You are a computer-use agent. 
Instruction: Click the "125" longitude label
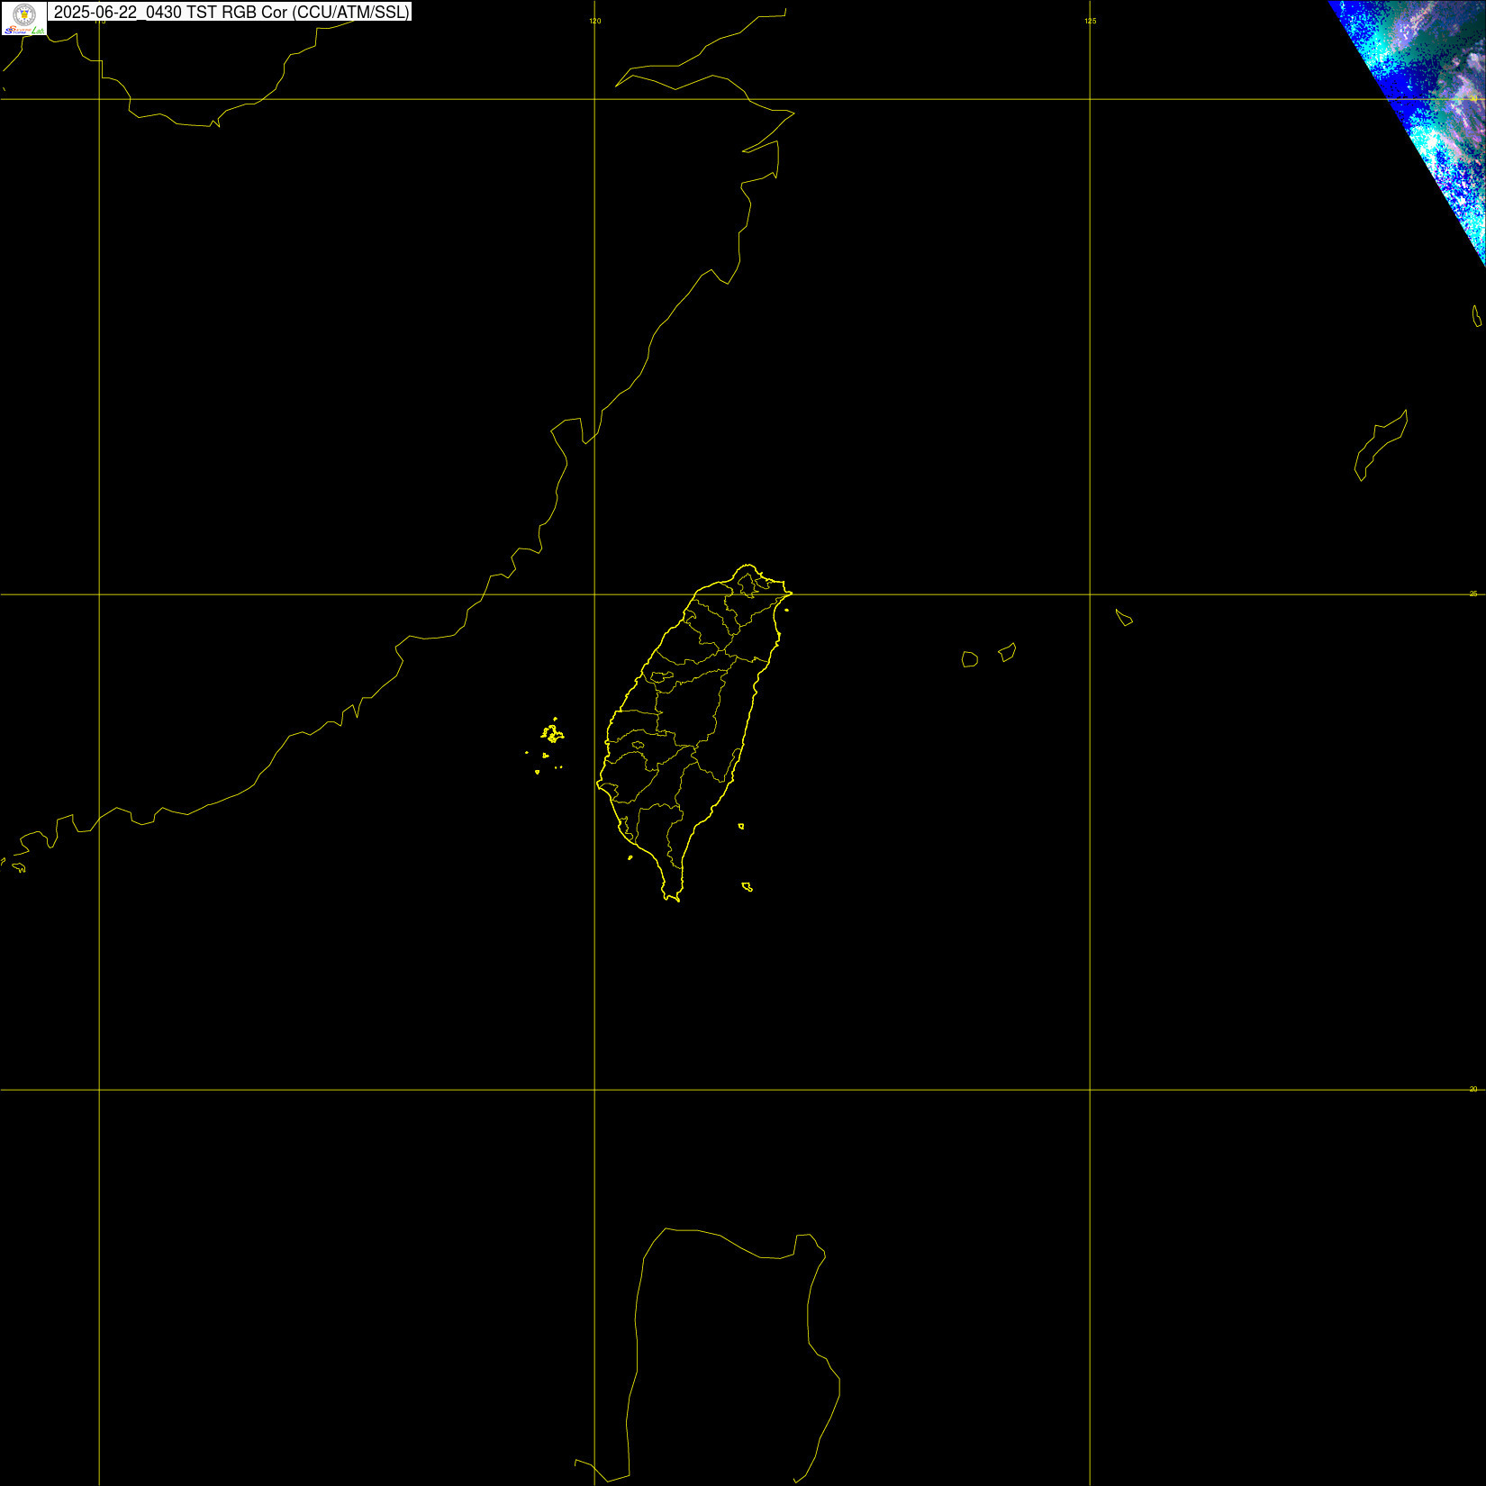point(1091,21)
